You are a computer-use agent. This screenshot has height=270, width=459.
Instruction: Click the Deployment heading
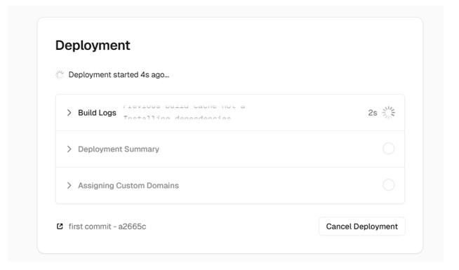click(x=93, y=45)
